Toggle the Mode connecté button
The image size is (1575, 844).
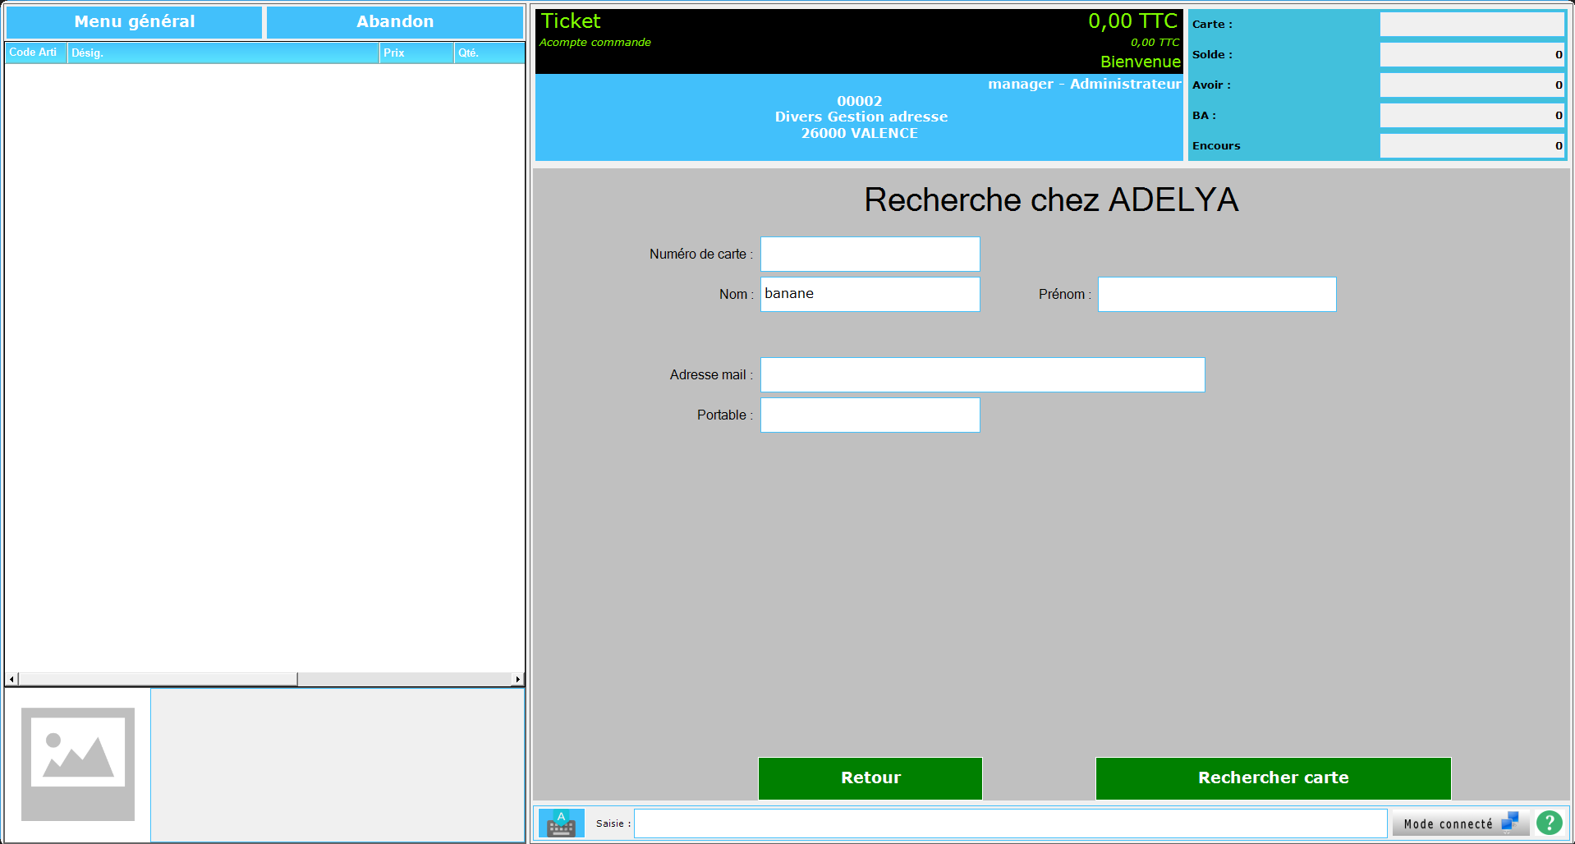(1461, 823)
